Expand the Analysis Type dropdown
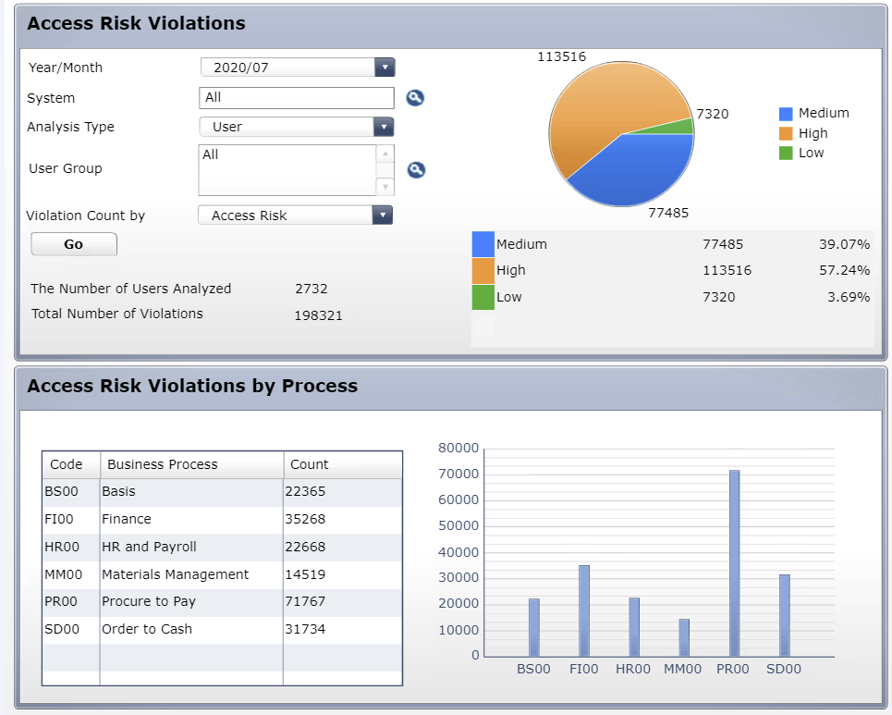 coord(384,127)
